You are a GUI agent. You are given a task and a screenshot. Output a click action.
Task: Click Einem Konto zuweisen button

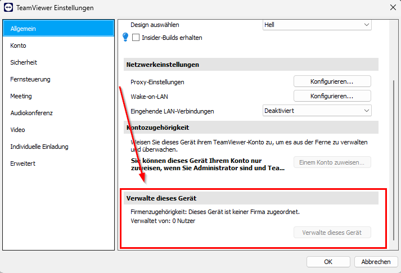point(332,162)
